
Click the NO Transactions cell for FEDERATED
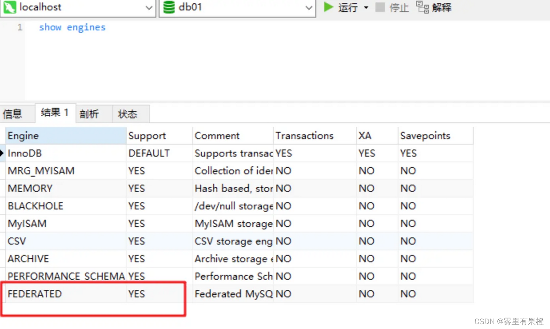click(x=315, y=294)
